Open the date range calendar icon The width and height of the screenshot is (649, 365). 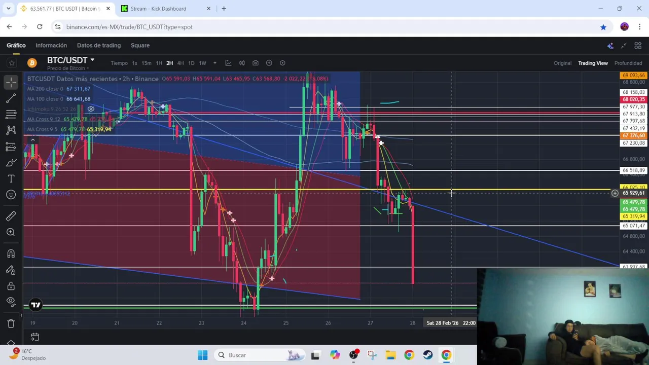coord(34,337)
